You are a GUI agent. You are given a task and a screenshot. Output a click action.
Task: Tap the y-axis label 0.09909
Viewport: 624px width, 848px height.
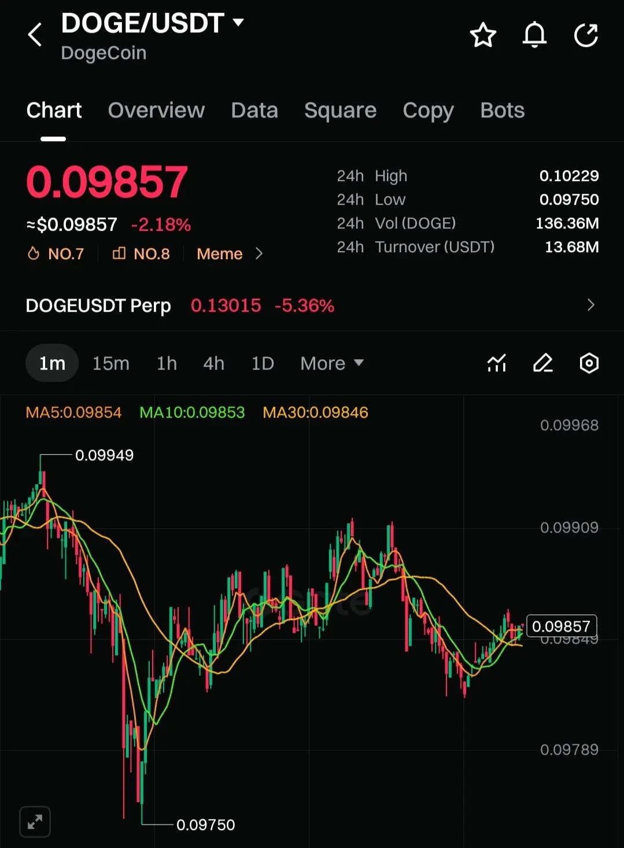[569, 528]
